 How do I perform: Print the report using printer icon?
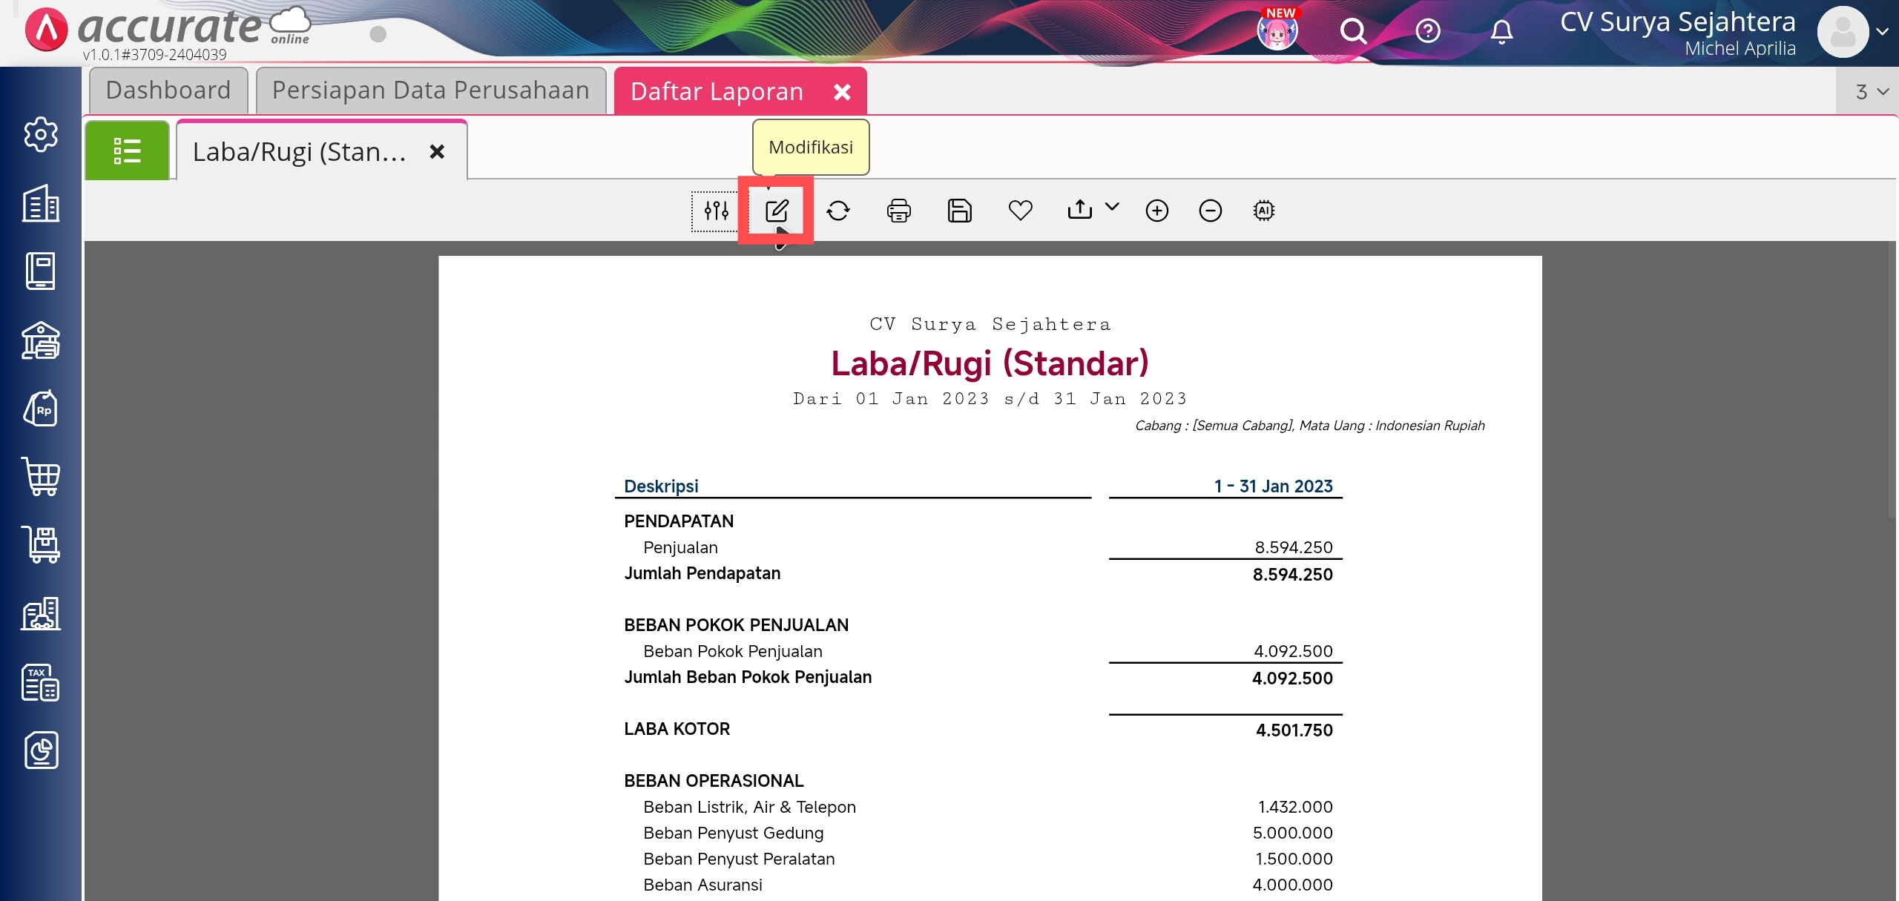898,211
